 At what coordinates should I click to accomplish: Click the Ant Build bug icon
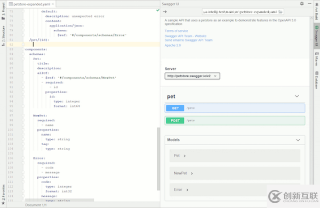pos(316,4)
